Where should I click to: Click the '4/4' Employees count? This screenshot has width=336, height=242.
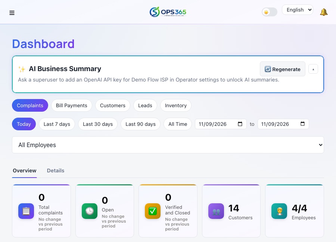299,208
